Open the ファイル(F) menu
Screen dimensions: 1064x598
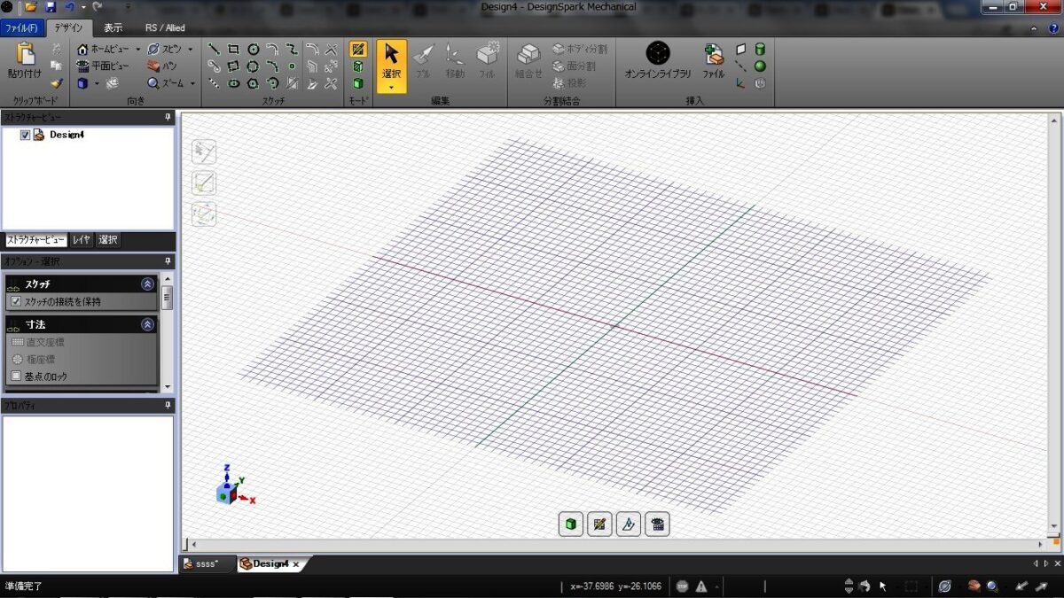pyautogui.click(x=21, y=27)
